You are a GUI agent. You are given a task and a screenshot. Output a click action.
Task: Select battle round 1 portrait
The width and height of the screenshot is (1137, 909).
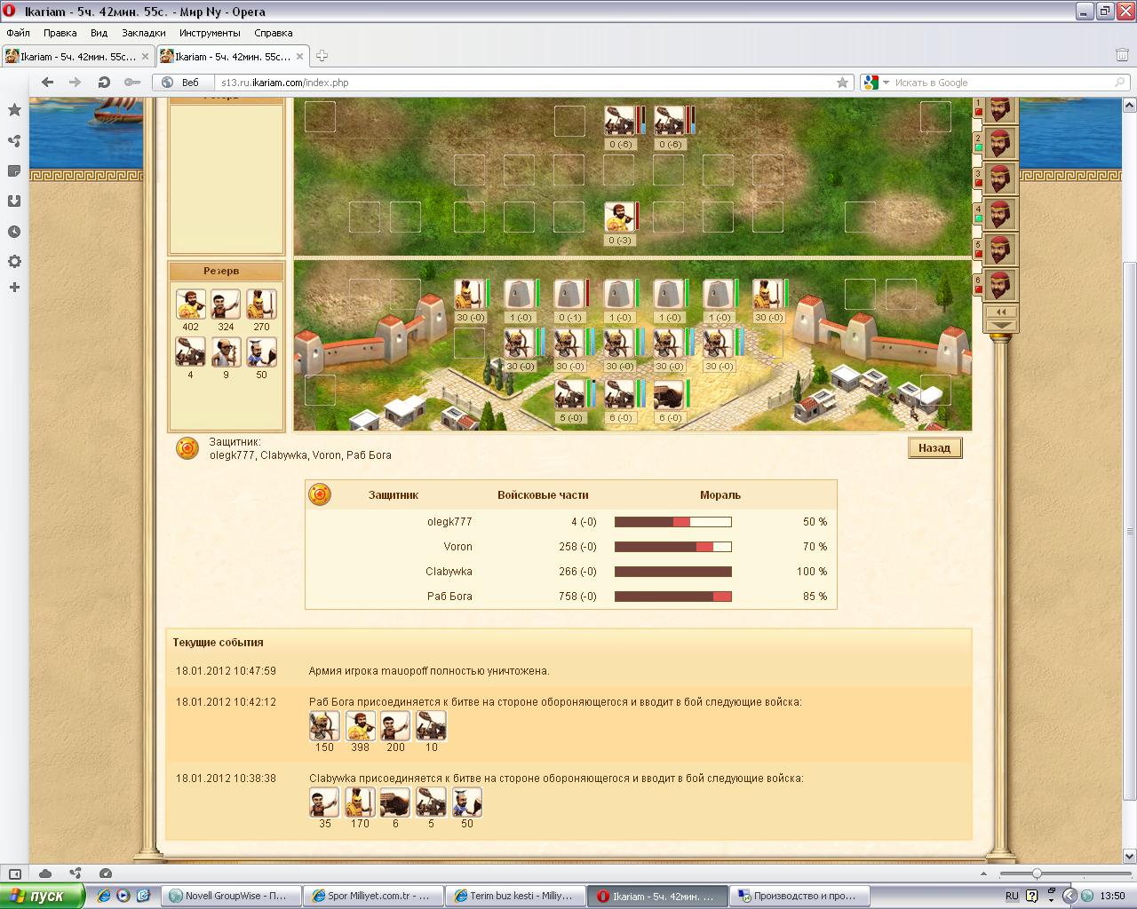(x=999, y=110)
